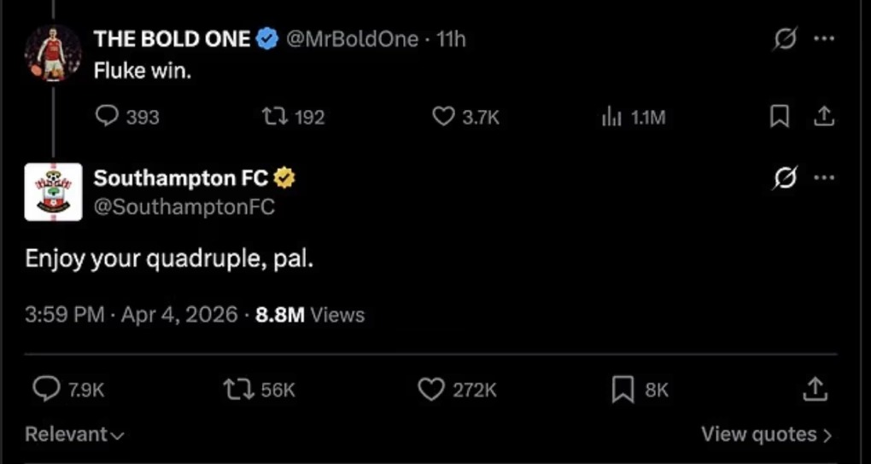The image size is (871, 464).
Task: Repost Southampton FC's quadruple tweet
Action: [x=235, y=390]
